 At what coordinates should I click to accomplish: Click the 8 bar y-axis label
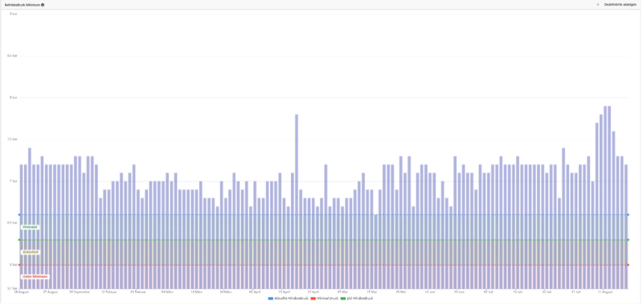(14, 97)
